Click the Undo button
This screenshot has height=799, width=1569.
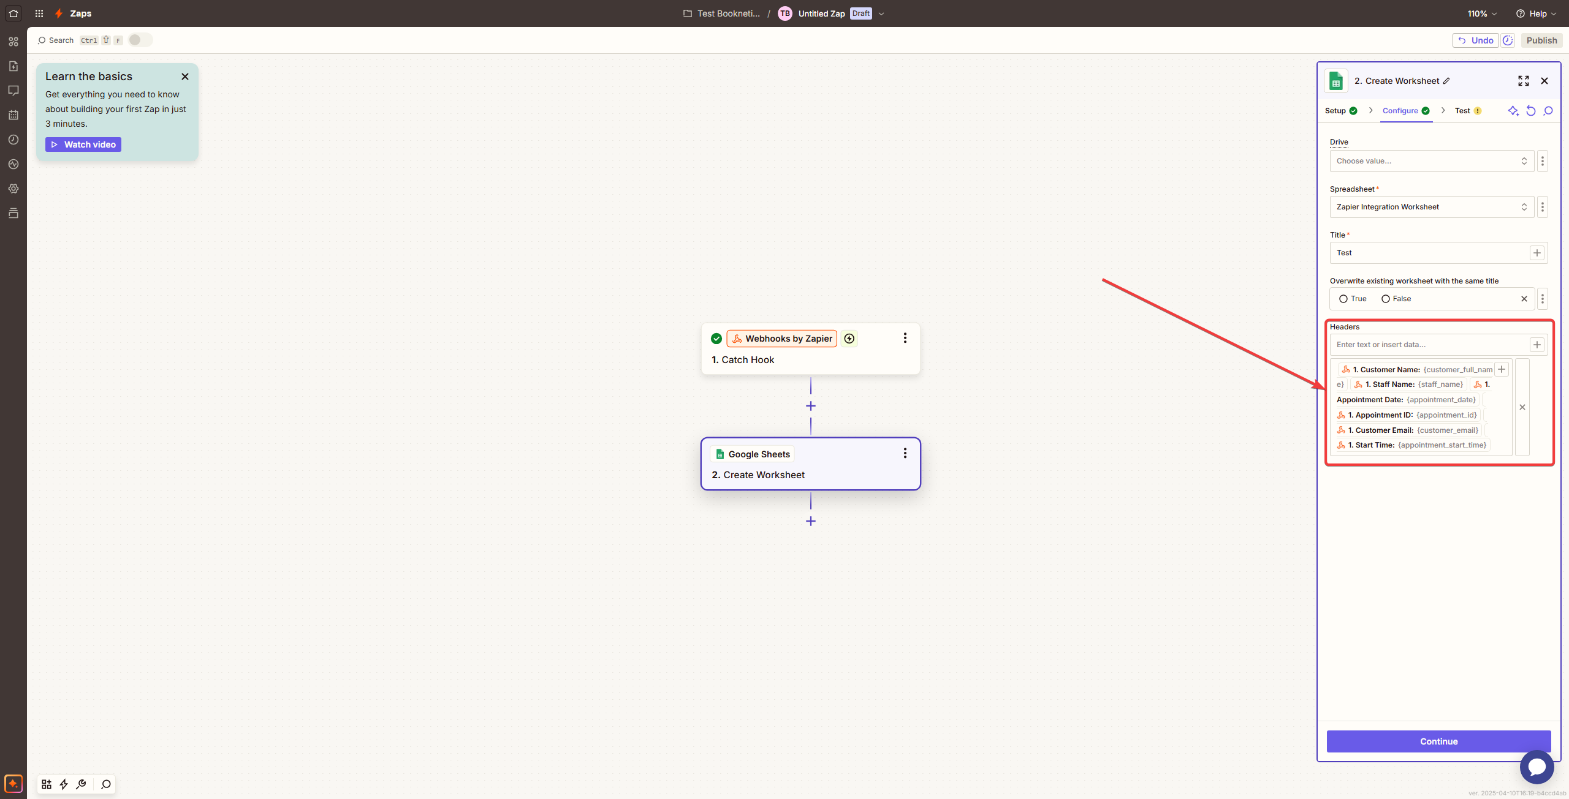tap(1475, 40)
